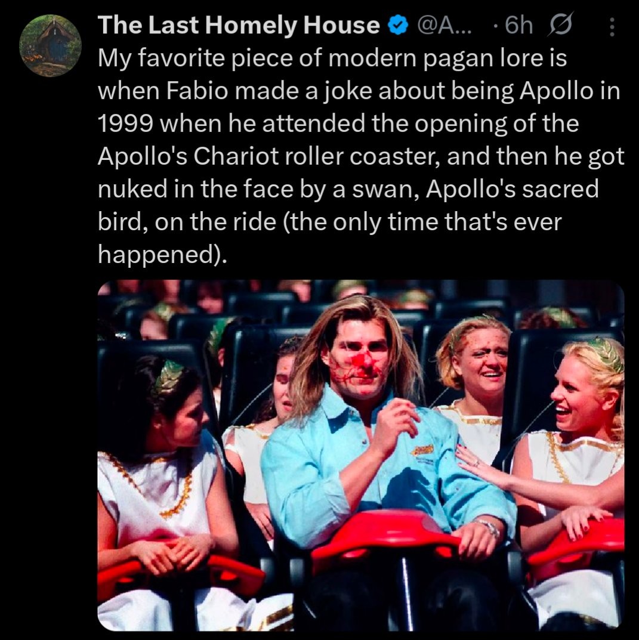Open The Last Homely House profile avatar

(50, 47)
